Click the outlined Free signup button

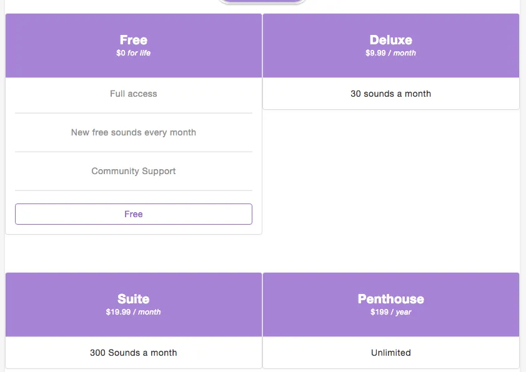pyautogui.click(x=134, y=214)
